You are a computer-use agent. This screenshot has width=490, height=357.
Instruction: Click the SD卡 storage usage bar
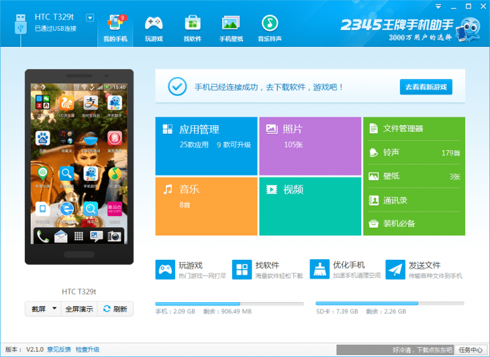(389, 303)
